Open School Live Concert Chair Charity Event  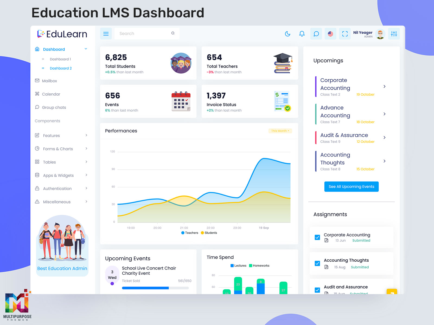(x=149, y=271)
